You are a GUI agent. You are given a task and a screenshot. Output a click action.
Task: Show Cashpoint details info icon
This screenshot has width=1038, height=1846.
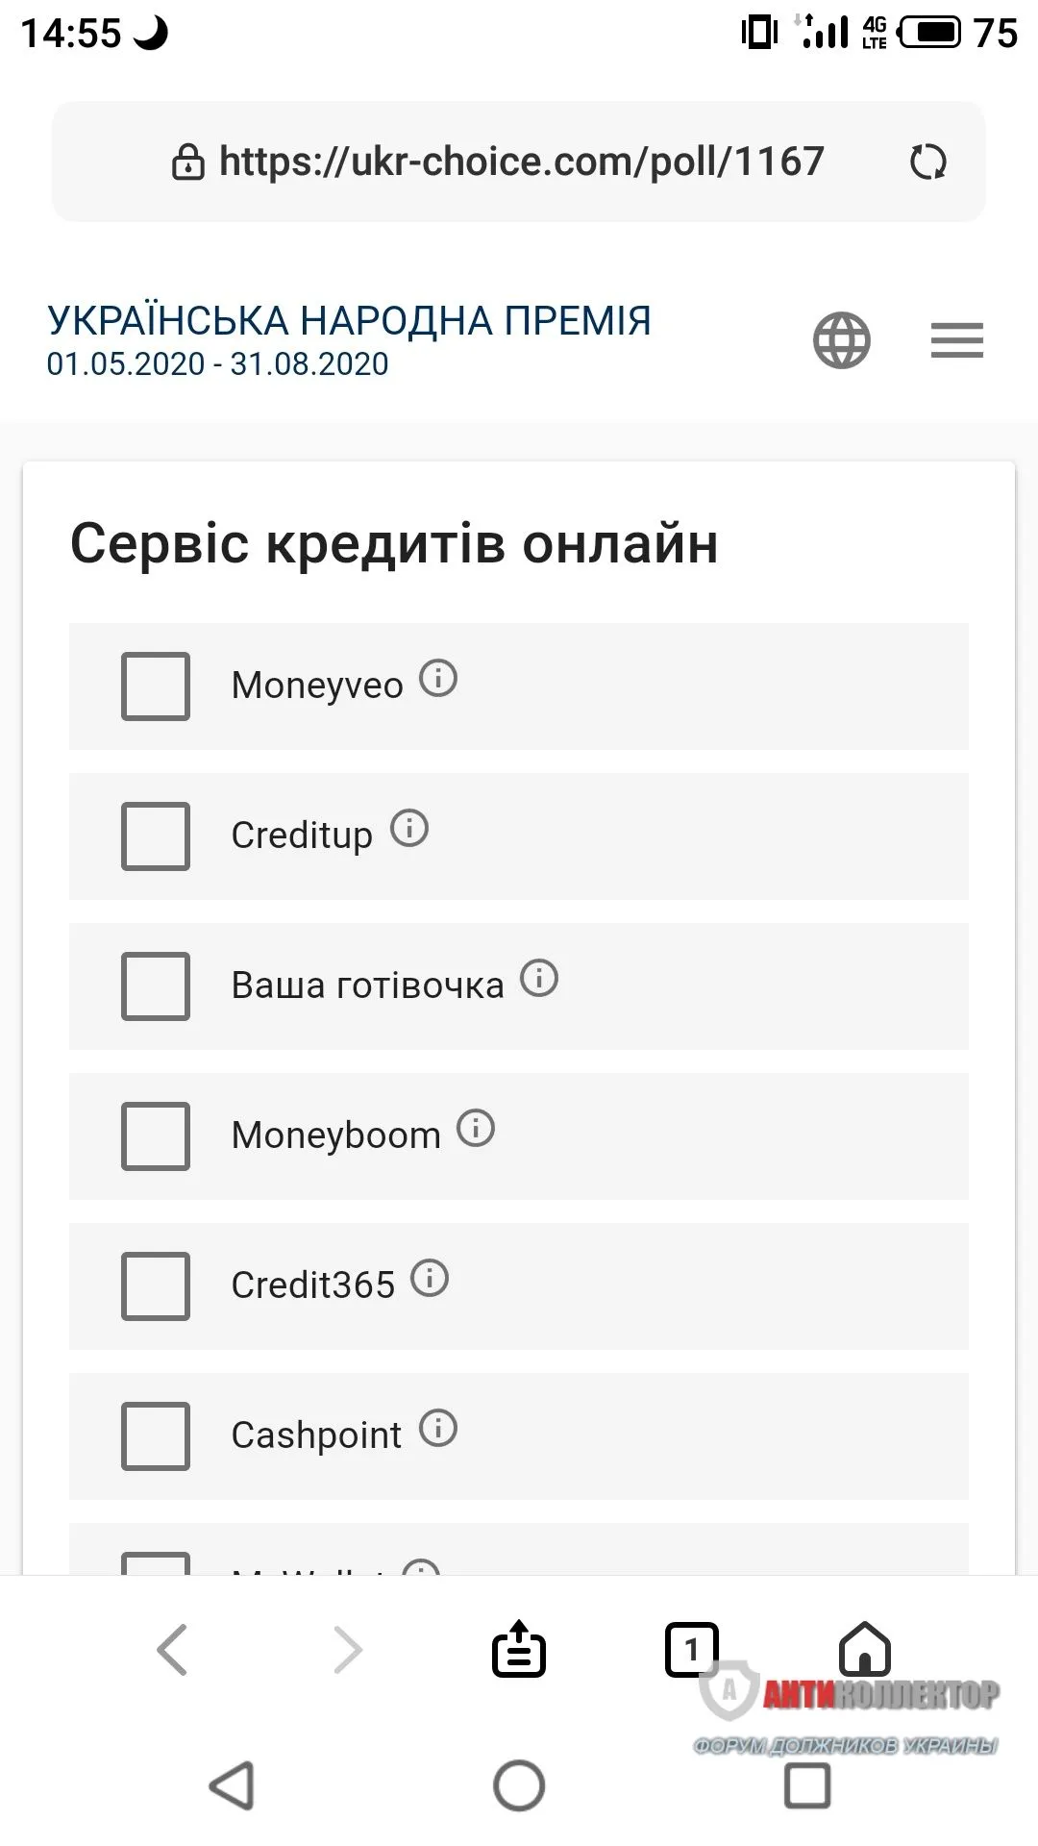click(438, 1429)
